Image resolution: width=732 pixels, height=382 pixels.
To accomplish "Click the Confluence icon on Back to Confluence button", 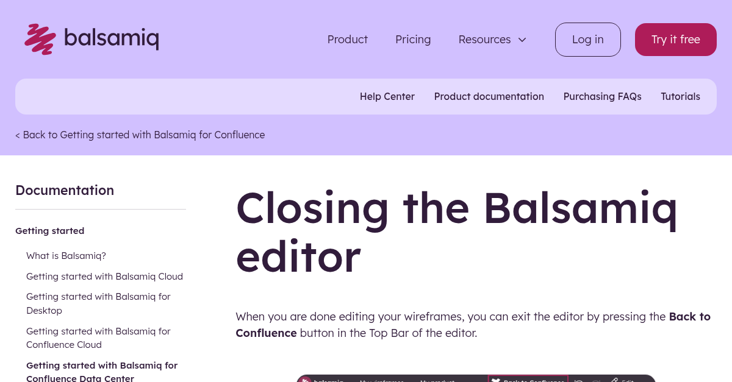I will 497,381.
